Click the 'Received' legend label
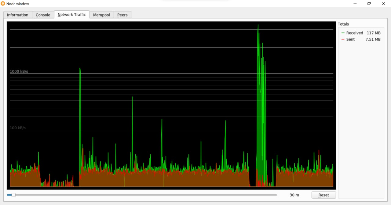Image resolution: width=391 pixels, height=205 pixels. (x=355, y=33)
